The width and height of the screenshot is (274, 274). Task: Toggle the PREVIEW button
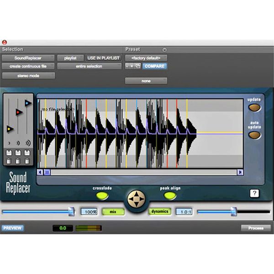coord(13,228)
